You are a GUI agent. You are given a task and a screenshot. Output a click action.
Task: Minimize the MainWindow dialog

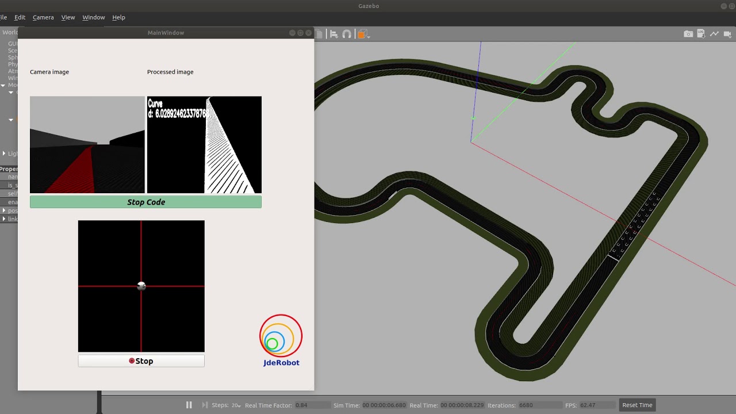point(292,33)
